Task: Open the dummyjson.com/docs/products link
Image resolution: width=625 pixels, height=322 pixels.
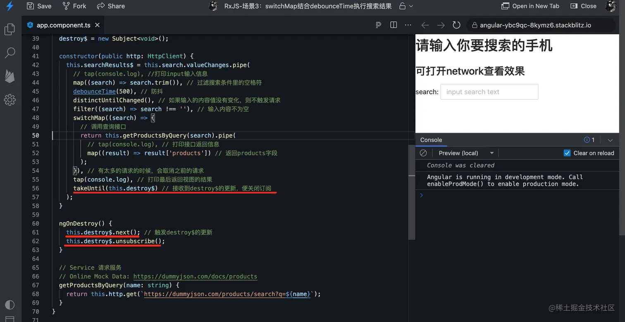Action: pyautogui.click(x=195, y=277)
